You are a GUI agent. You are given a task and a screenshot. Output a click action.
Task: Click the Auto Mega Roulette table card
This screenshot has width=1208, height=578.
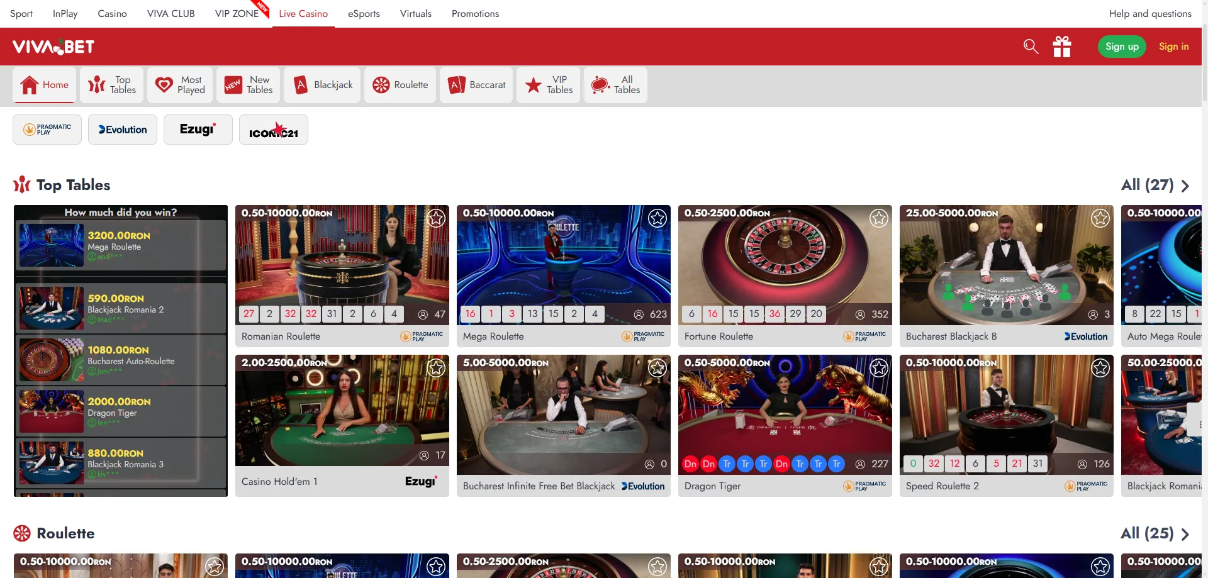pos(1161,275)
